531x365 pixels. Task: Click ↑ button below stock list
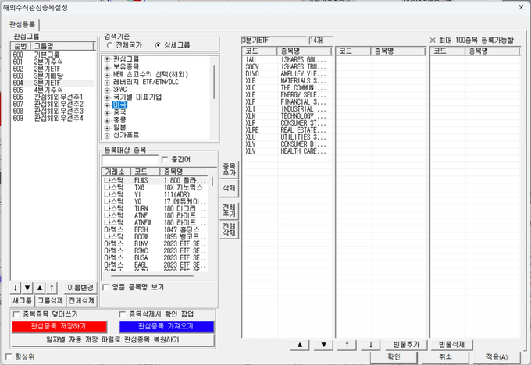[x=347, y=345]
